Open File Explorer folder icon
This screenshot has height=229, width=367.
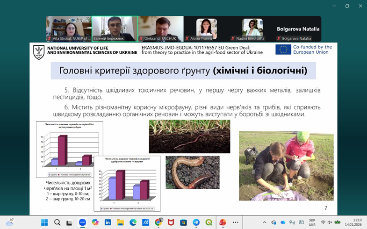pyautogui.click(x=120, y=222)
